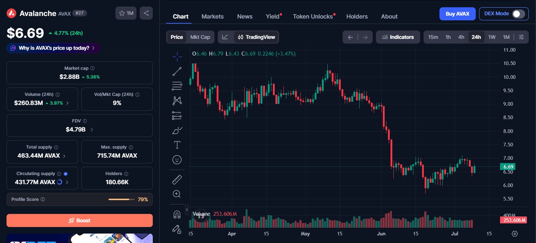Open the Yield tab
This screenshot has width=536, height=243.
(x=273, y=16)
